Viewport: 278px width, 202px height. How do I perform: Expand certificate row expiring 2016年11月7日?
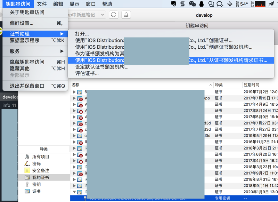tap(74, 142)
